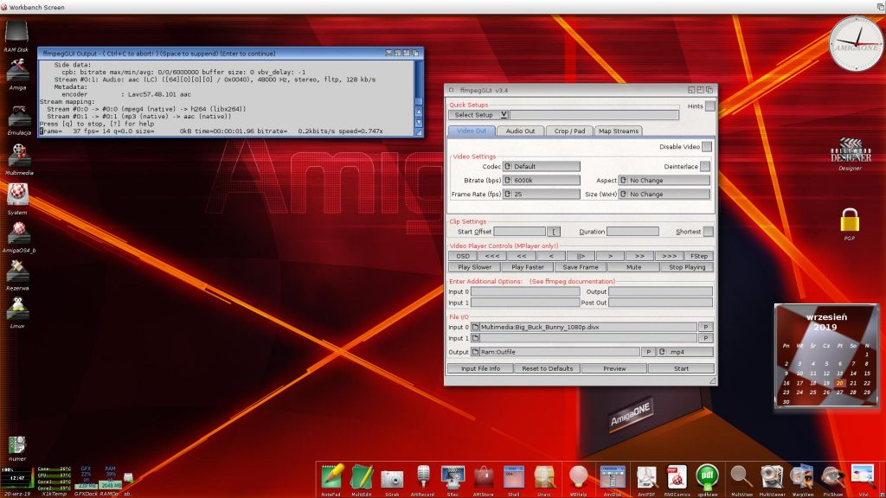This screenshot has width=886, height=498.
Task: Open PGP padlock desktop icon
Action: click(x=850, y=220)
